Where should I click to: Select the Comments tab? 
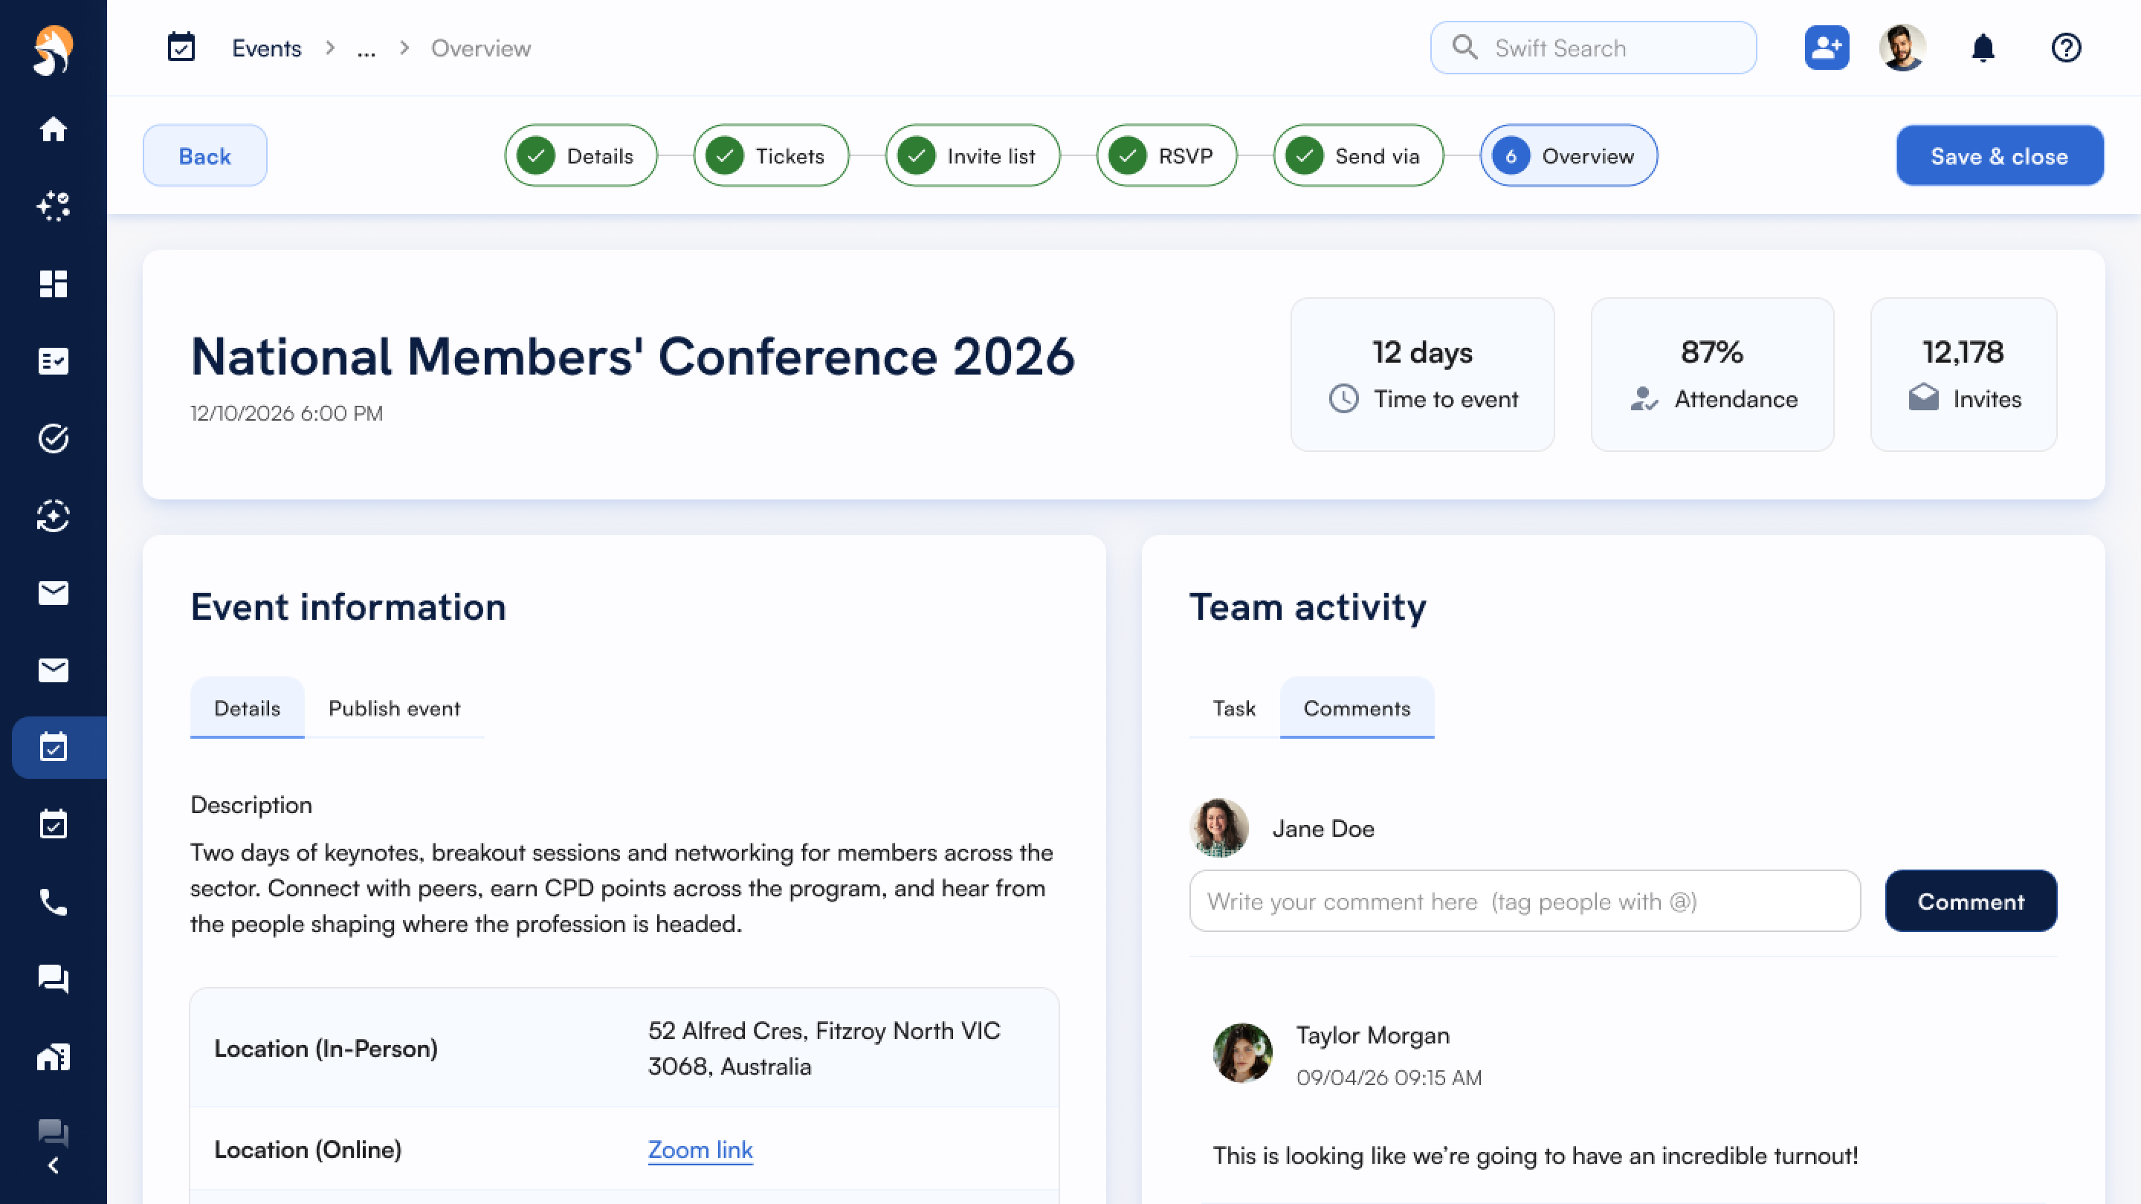1357,708
